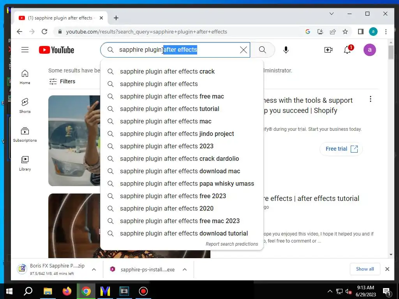Click Show all downloads
Image resolution: width=399 pixels, height=299 pixels.
[365, 269]
